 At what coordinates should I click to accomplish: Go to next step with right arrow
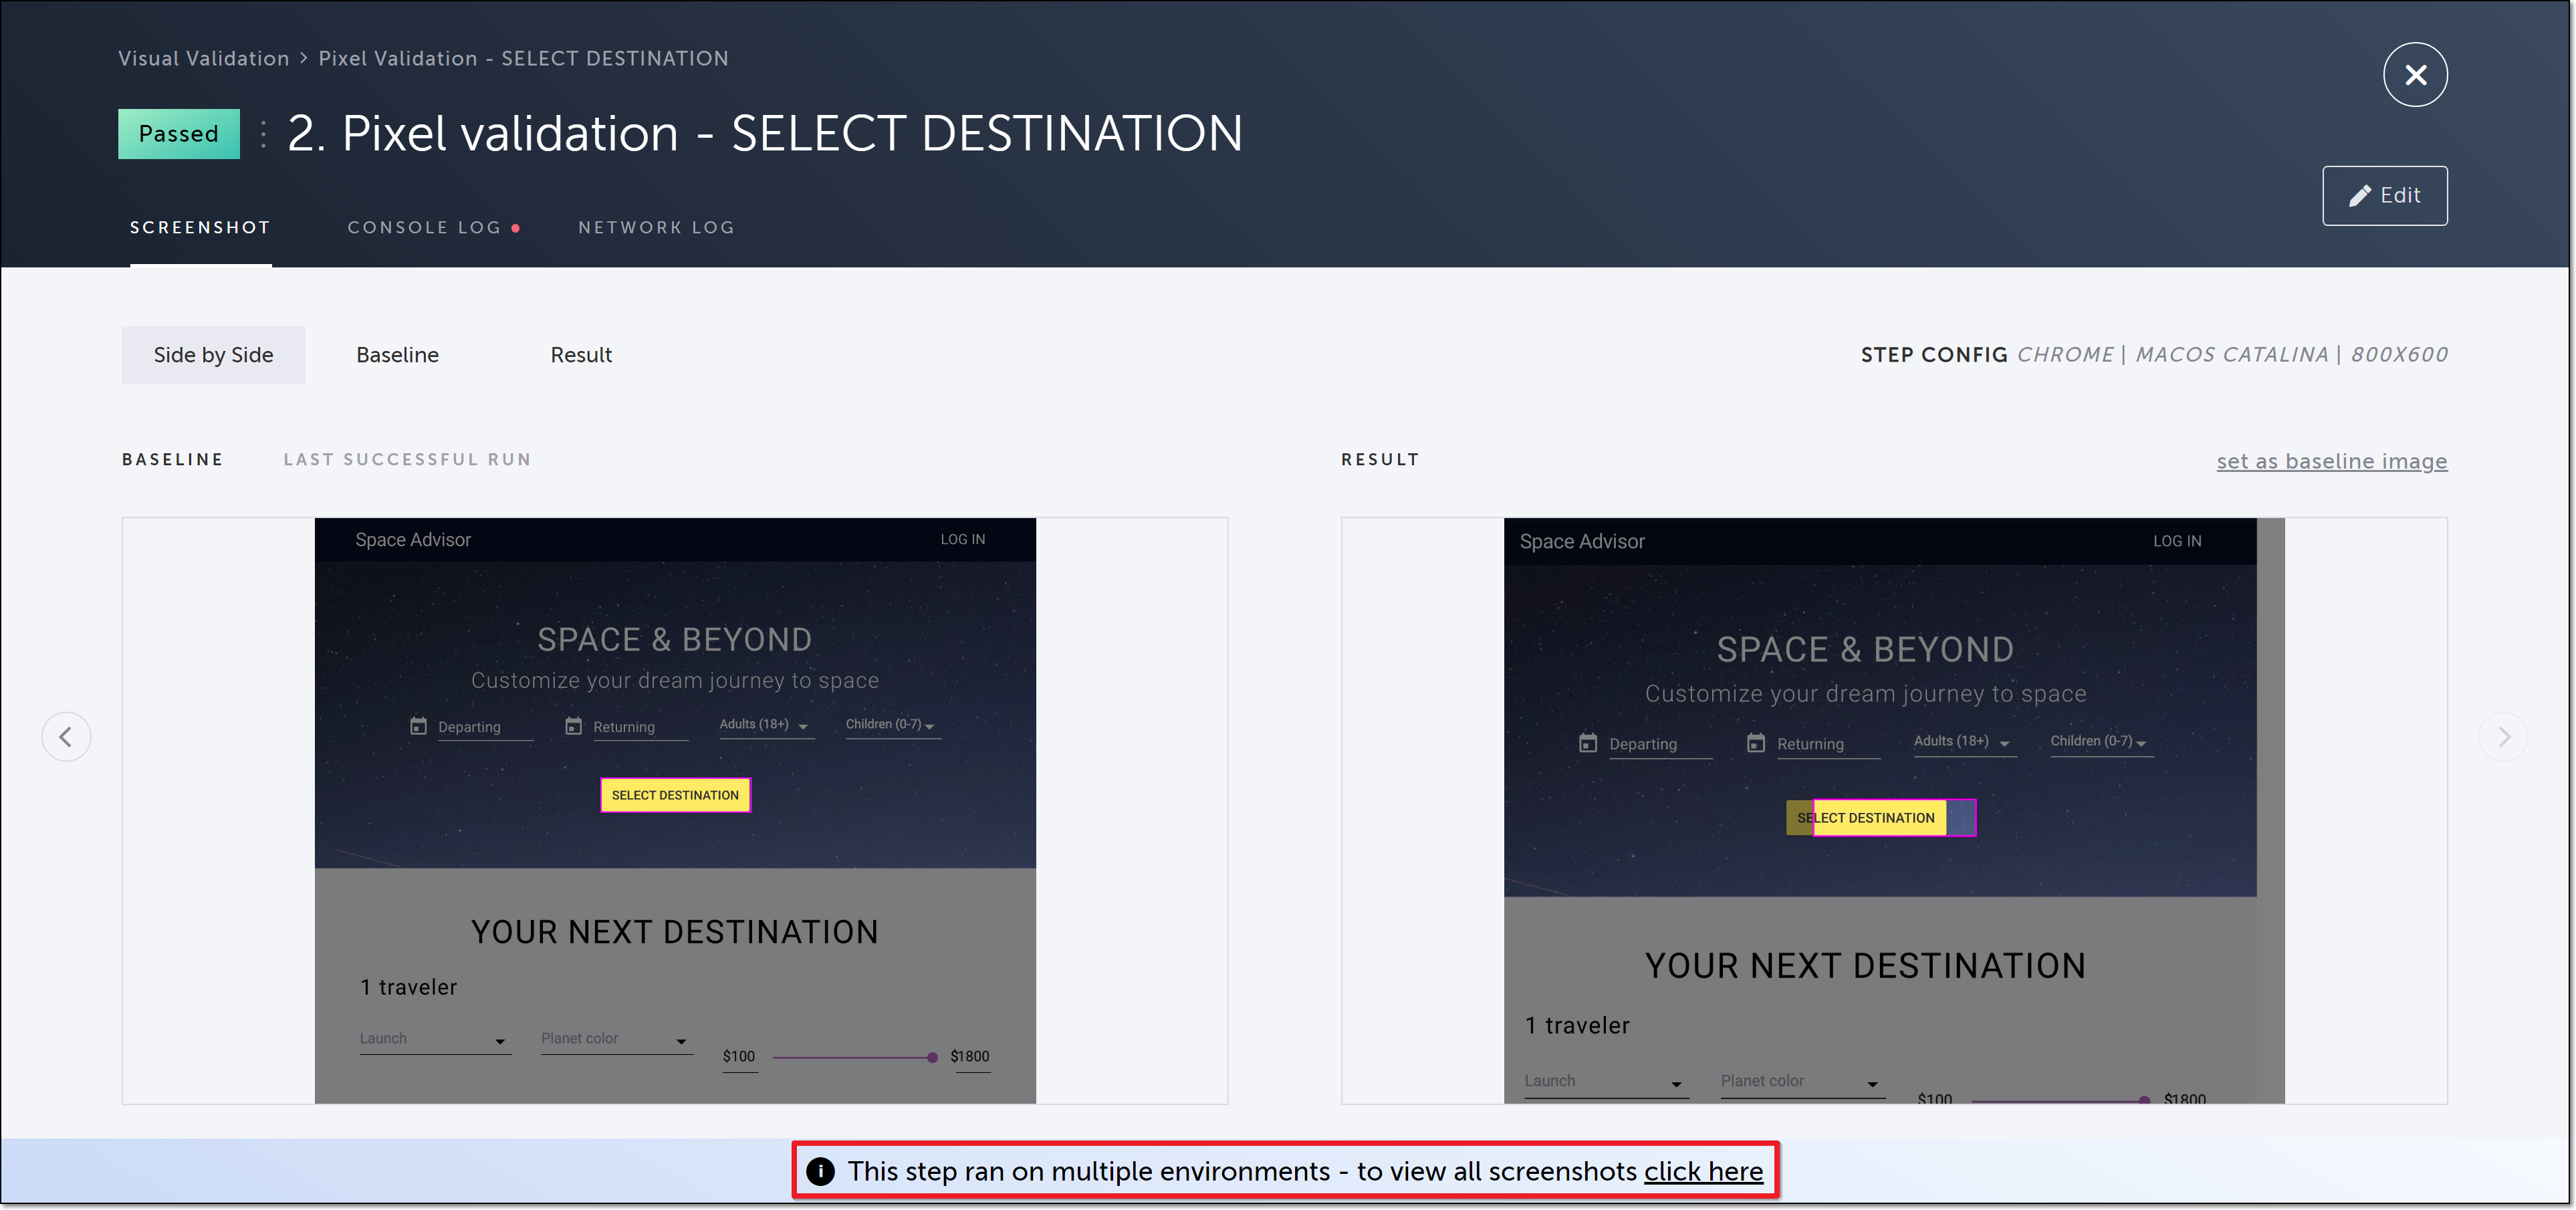click(x=2503, y=737)
